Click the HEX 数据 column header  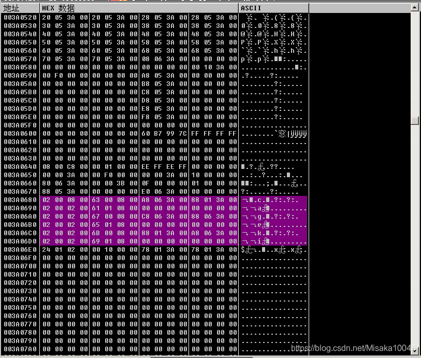[x=59, y=8]
